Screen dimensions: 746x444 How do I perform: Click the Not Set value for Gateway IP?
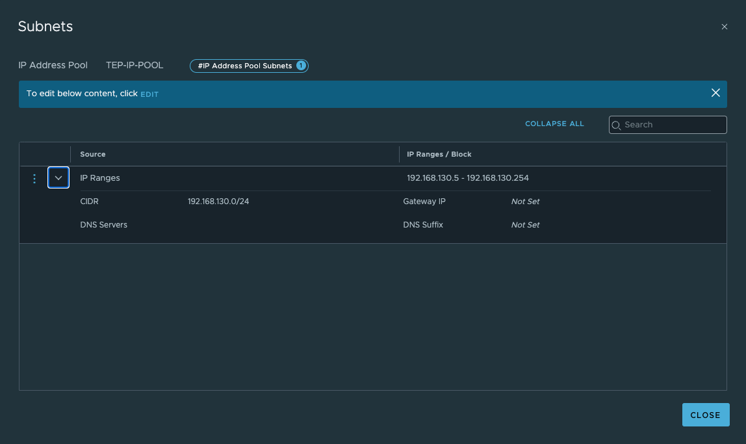coord(525,202)
